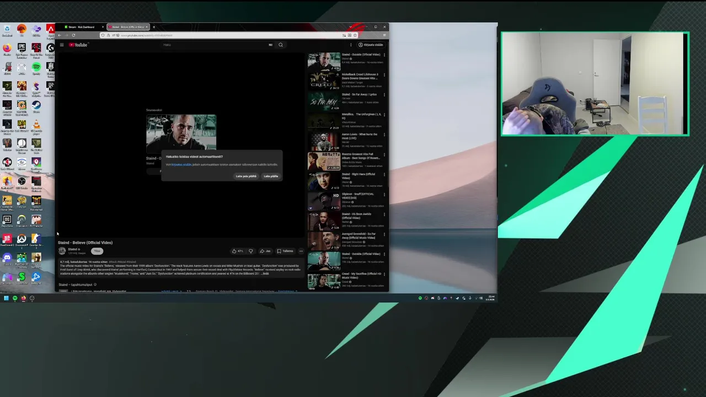This screenshot has width=706, height=397.
Task: Open menu for Staind - So Far Away / Lyrics
Action: click(384, 95)
